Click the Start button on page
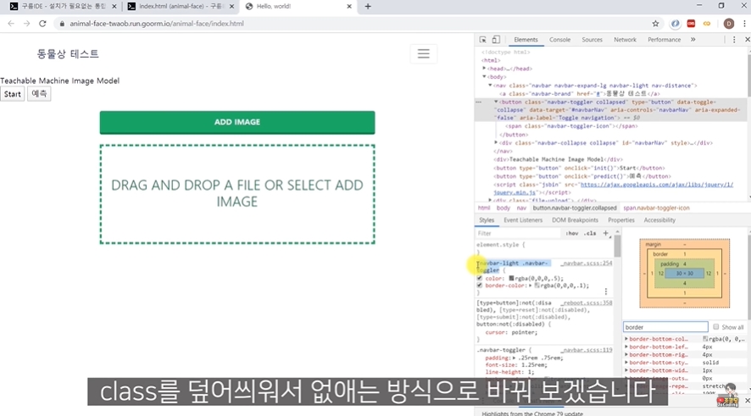 click(x=13, y=94)
